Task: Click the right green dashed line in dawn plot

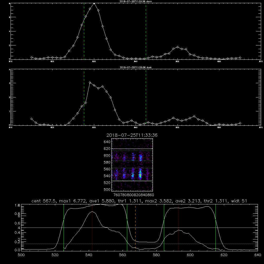Action: [x=146, y=31]
